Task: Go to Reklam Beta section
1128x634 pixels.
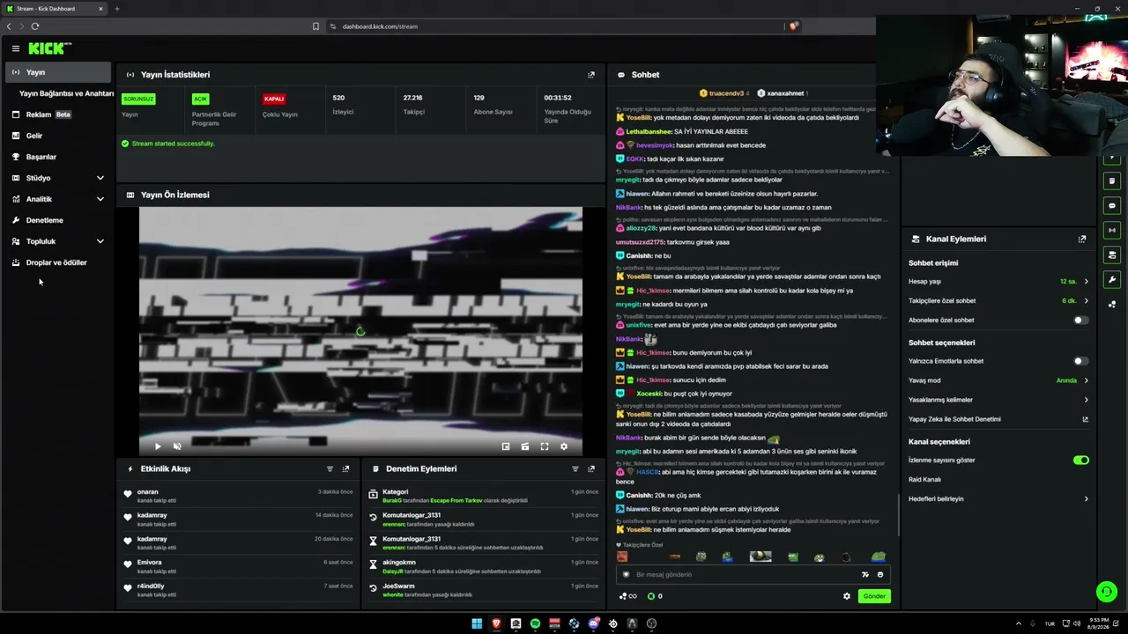Action: click(58, 114)
